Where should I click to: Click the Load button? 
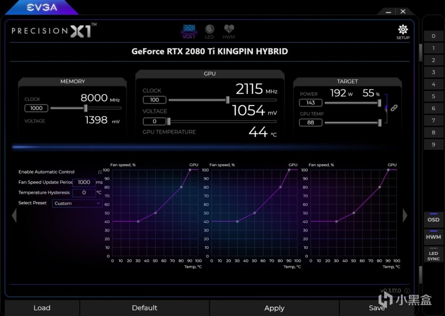pos(42,308)
